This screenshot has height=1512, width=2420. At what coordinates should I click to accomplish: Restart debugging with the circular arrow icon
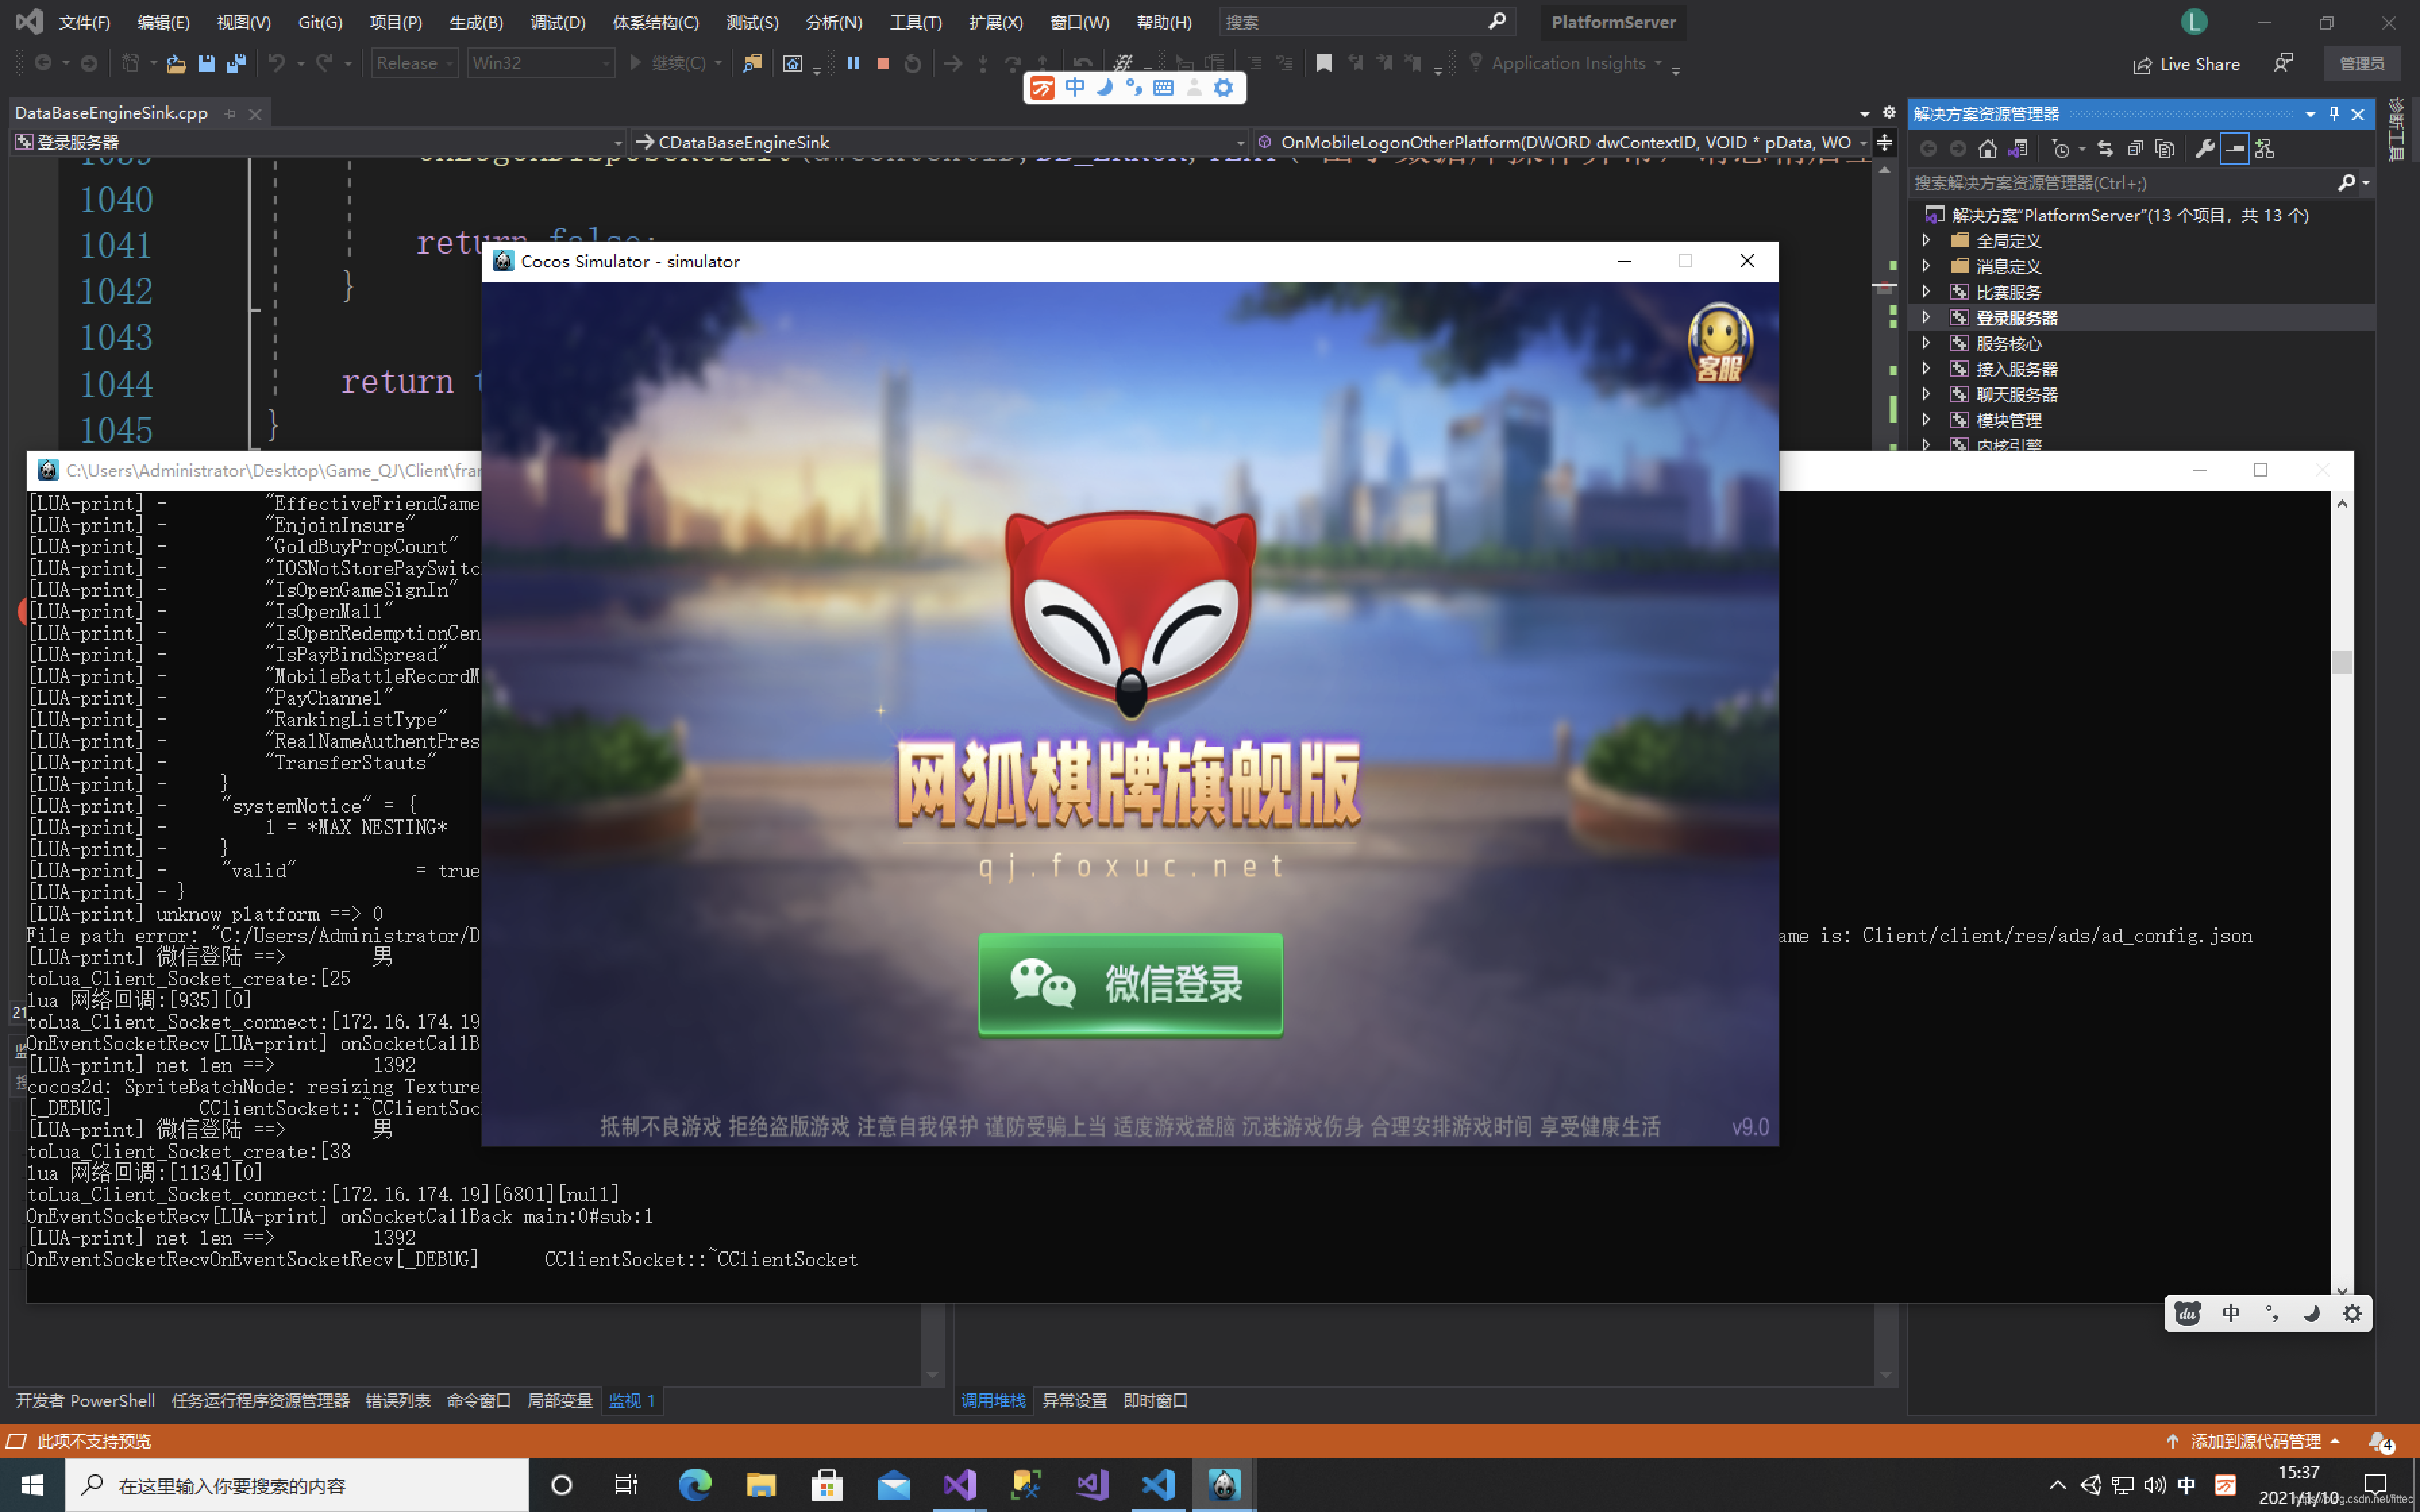point(912,63)
